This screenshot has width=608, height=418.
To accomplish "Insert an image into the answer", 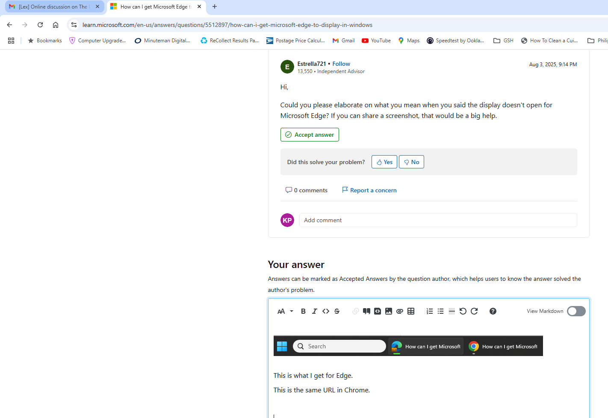I will (389, 311).
